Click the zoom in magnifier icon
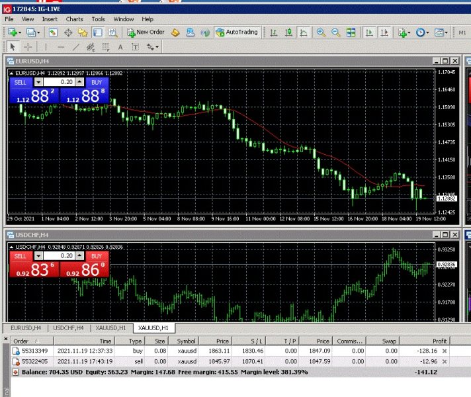 click(321, 32)
